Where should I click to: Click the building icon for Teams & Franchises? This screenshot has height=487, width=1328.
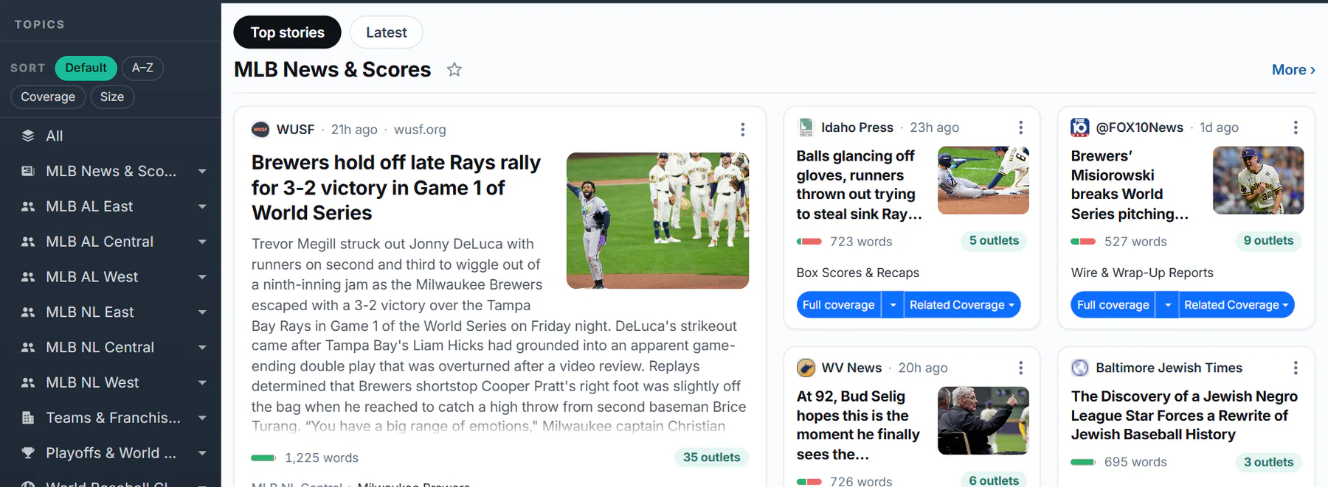click(28, 418)
